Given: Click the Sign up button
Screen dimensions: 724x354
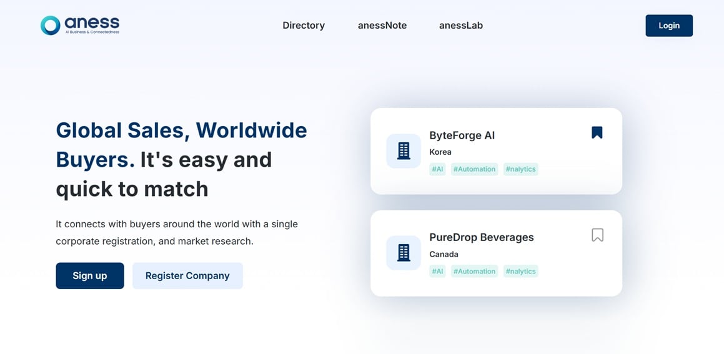Looking at the screenshot, I should coord(90,276).
